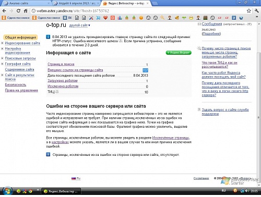Open Chrome wrench settings menu
The image size is (261, 197).
point(257,11)
